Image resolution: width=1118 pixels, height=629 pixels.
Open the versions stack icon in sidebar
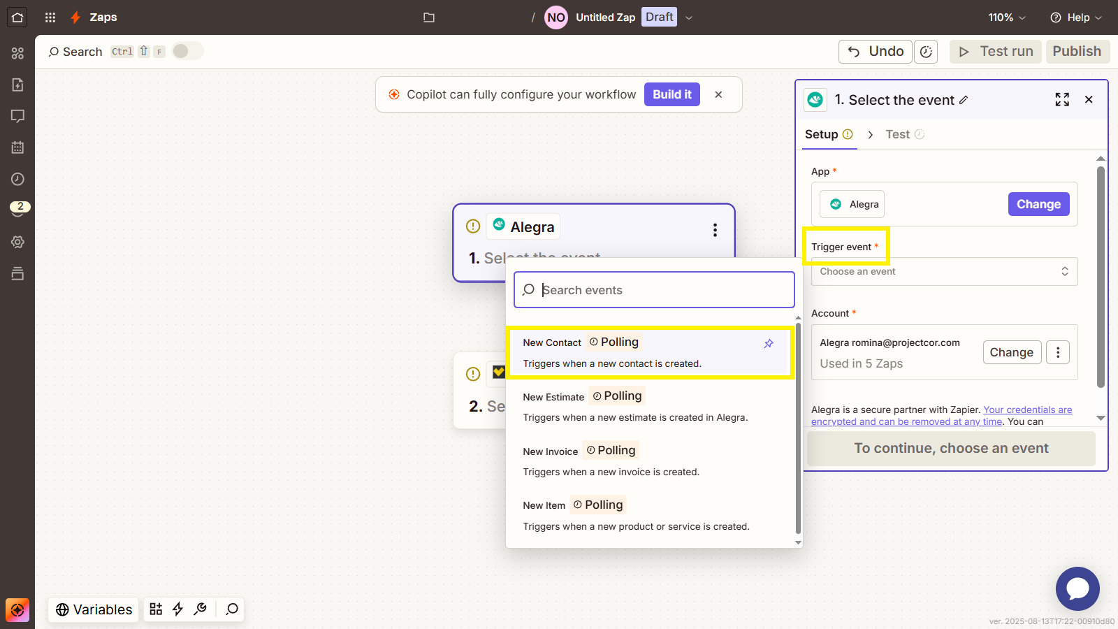click(x=17, y=273)
